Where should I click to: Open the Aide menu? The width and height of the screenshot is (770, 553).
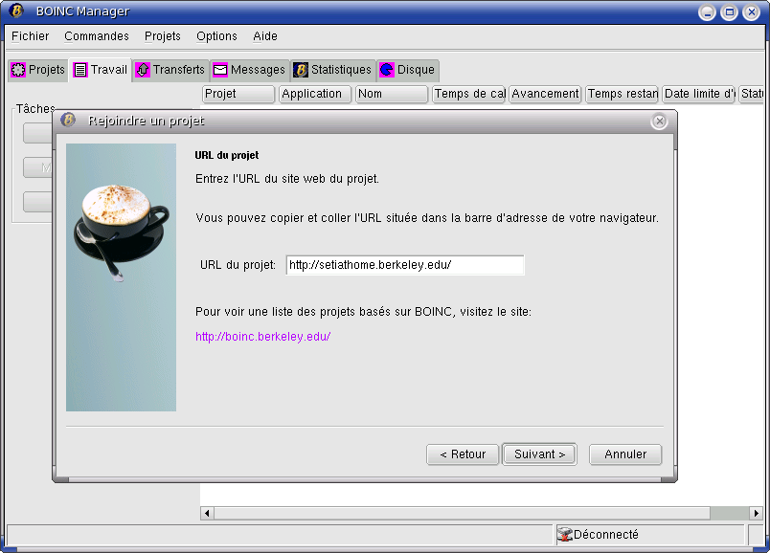click(265, 36)
